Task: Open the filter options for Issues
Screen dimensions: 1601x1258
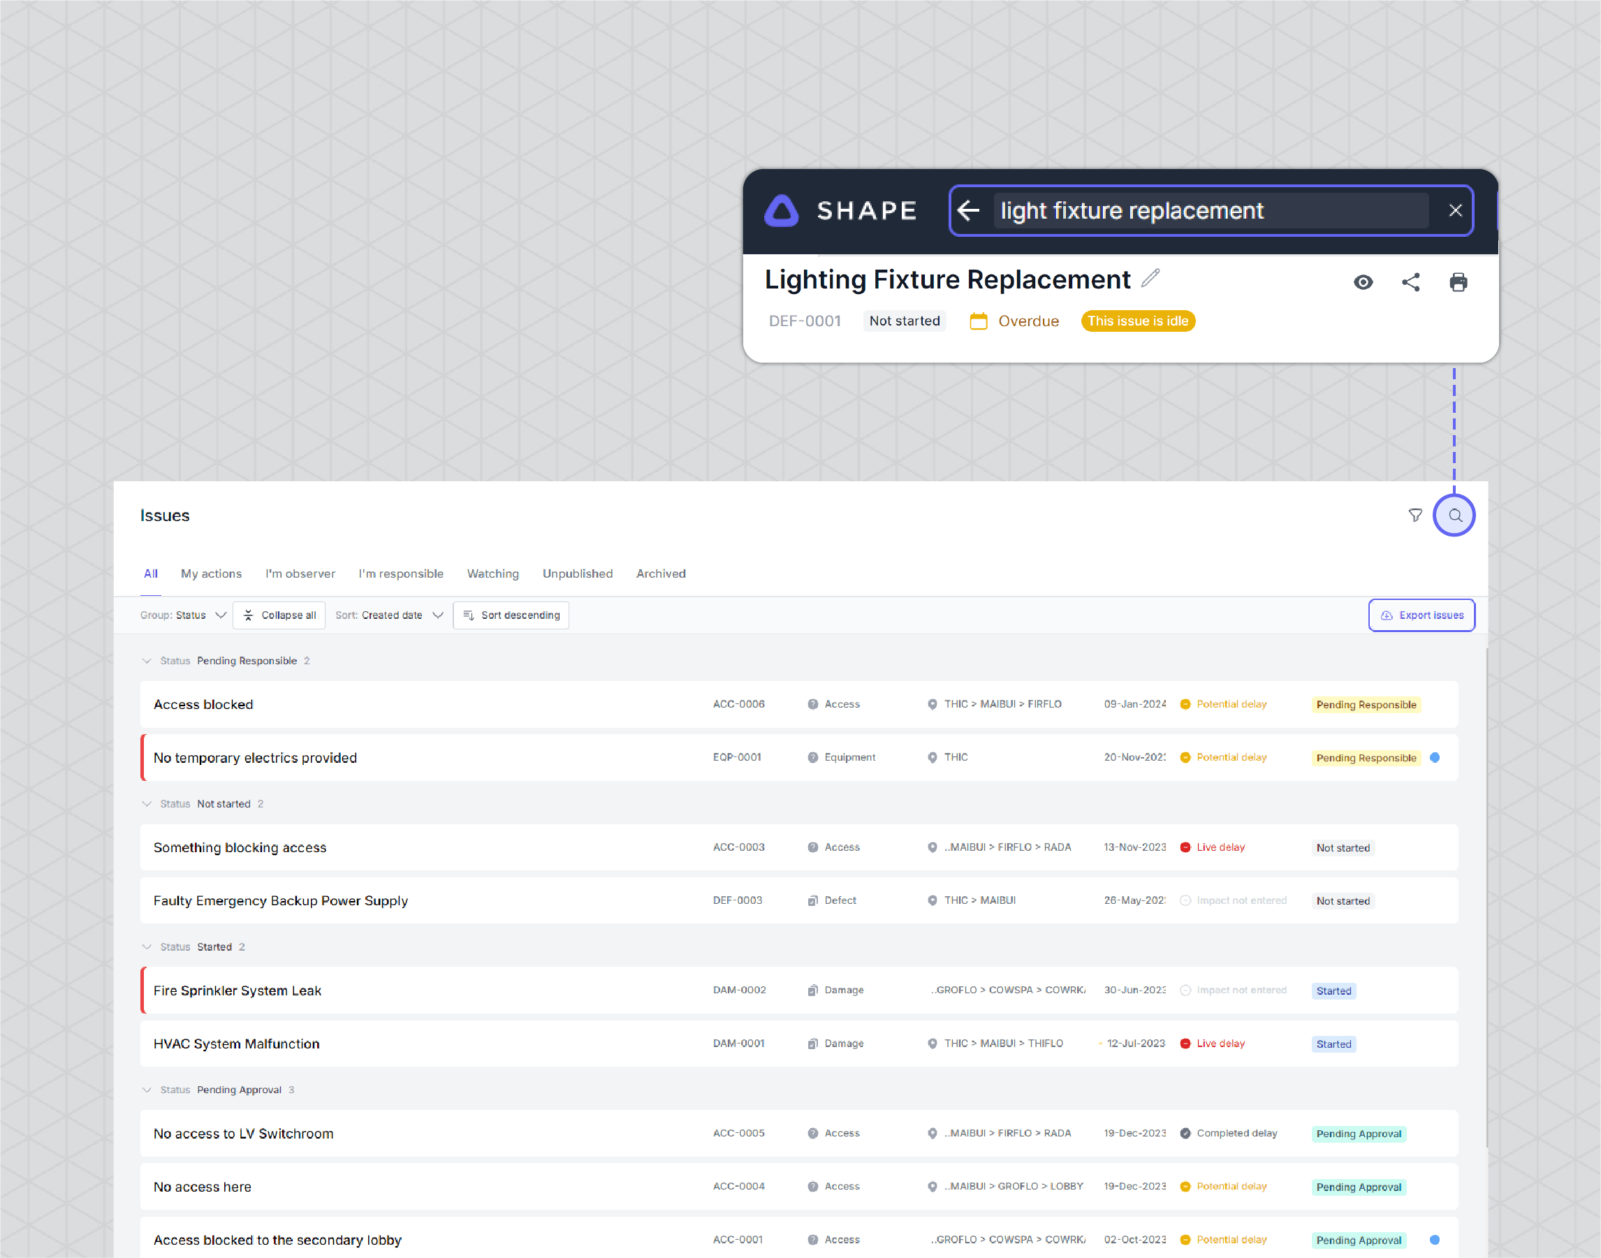Action: (x=1415, y=515)
